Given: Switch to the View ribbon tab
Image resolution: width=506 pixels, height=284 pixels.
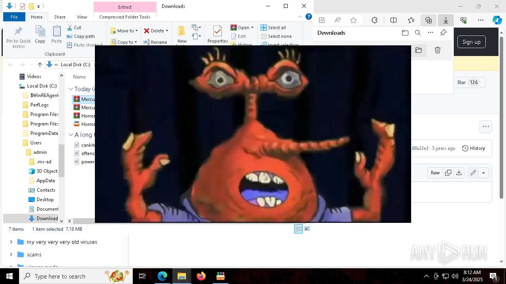Looking at the screenshot, I should 82,17.
